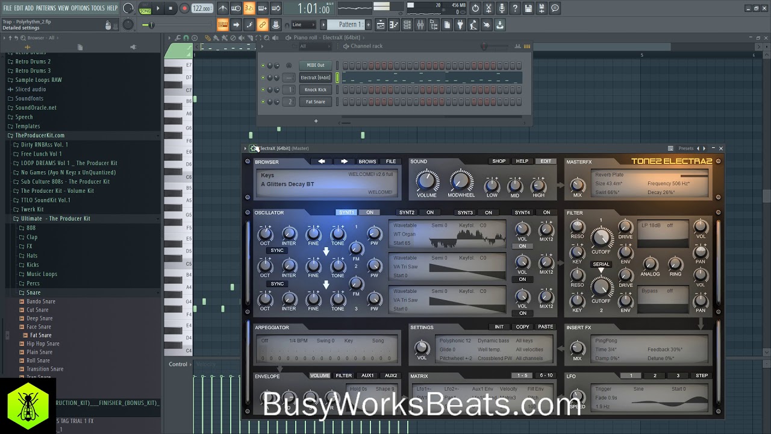Select the Piano roll zoom tool
The width and height of the screenshot is (771, 434).
tap(266, 38)
